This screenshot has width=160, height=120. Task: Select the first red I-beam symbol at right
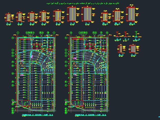(117, 34)
